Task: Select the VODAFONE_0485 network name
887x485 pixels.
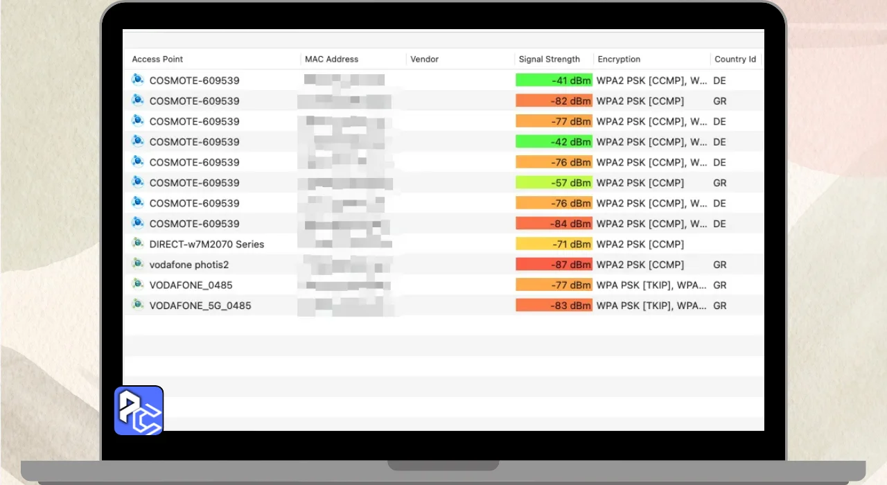Action: point(191,285)
